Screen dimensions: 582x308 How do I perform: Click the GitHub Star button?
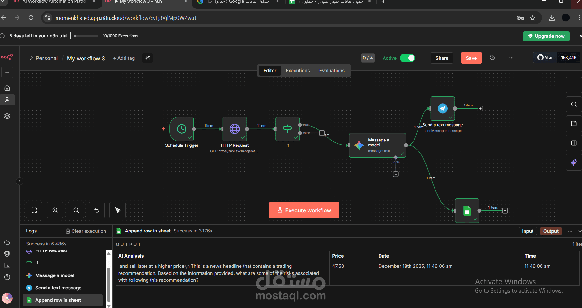[x=546, y=58]
